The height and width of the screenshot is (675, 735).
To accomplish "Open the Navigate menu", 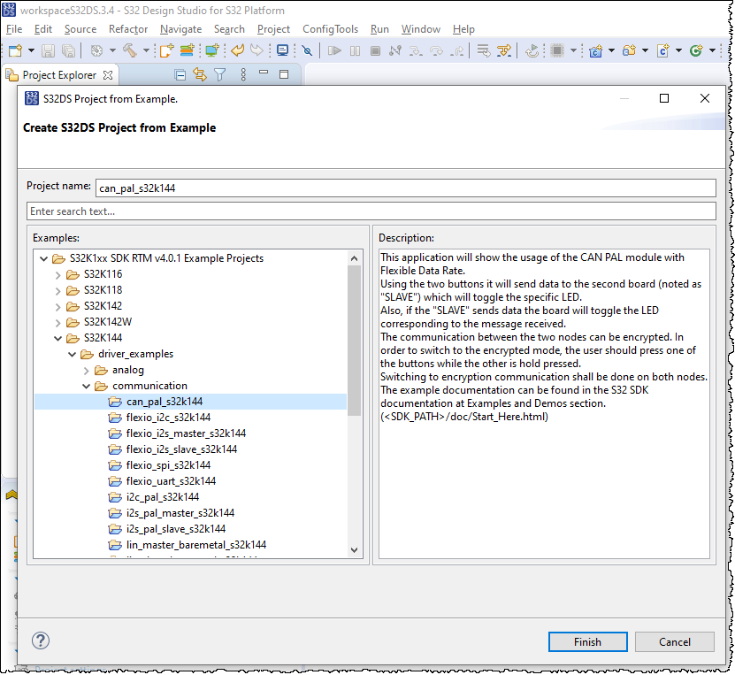I will (181, 29).
